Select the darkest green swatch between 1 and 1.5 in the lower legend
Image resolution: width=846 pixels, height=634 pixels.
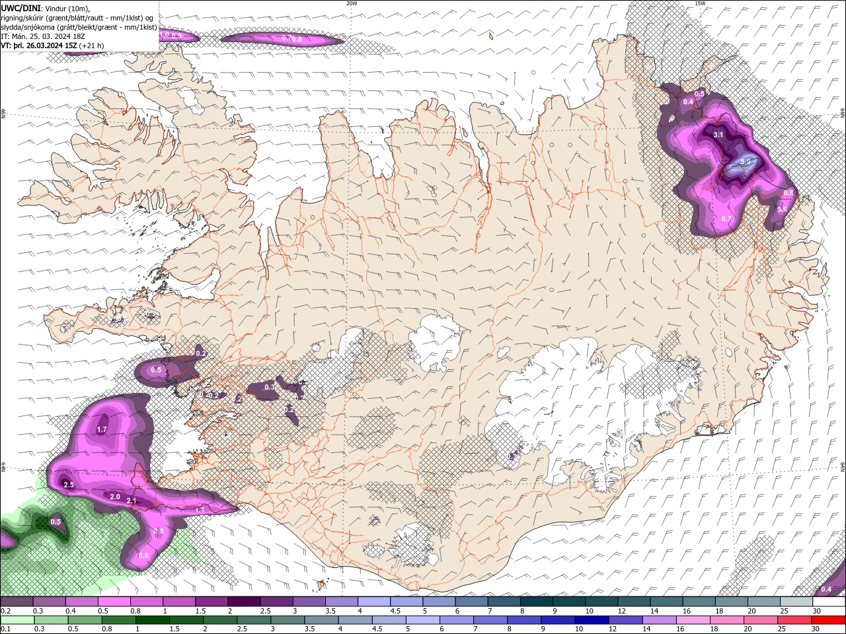pos(153,620)
